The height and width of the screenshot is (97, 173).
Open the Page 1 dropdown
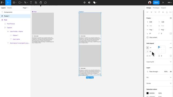26,8
